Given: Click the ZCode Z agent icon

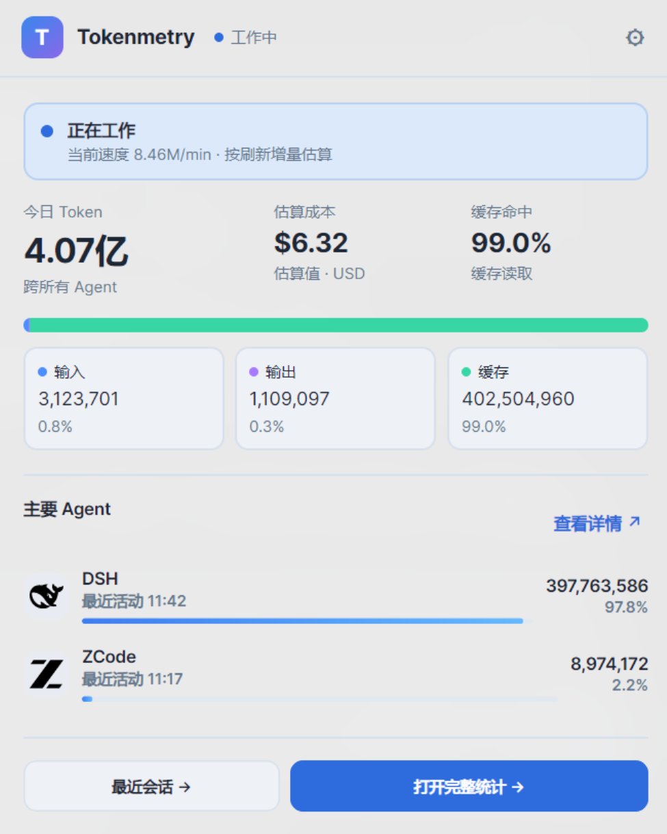Looking at the screenshot, I should pyautogui.click(x=47, y=674).
